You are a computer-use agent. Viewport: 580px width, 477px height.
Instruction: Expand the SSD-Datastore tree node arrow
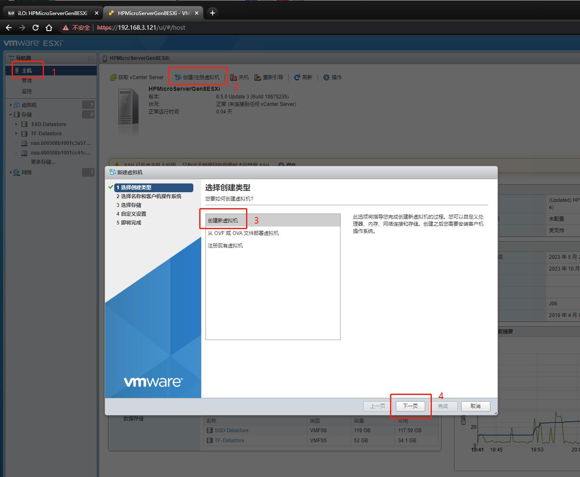click(16, 124)
